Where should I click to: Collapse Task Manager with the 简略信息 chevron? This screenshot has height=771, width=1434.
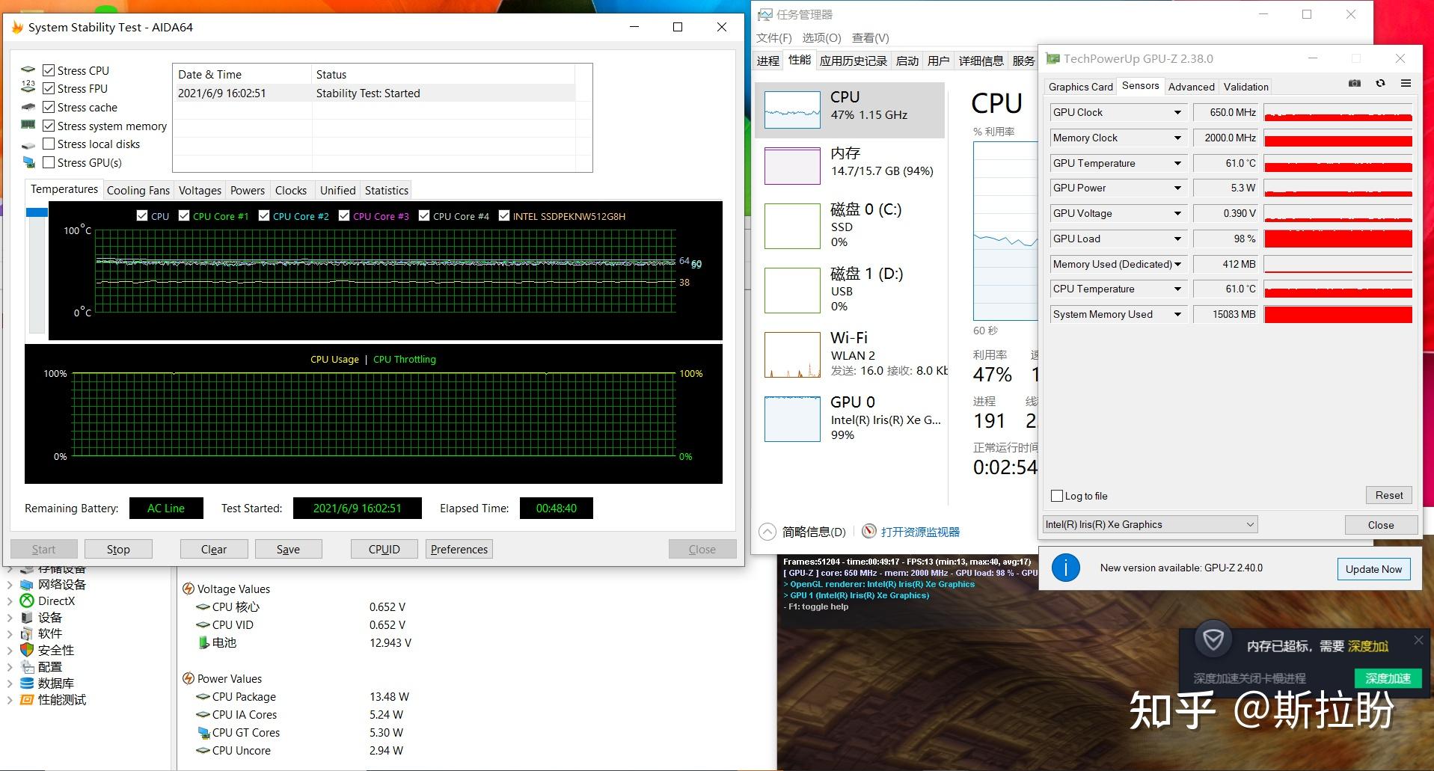pos(767,532)
